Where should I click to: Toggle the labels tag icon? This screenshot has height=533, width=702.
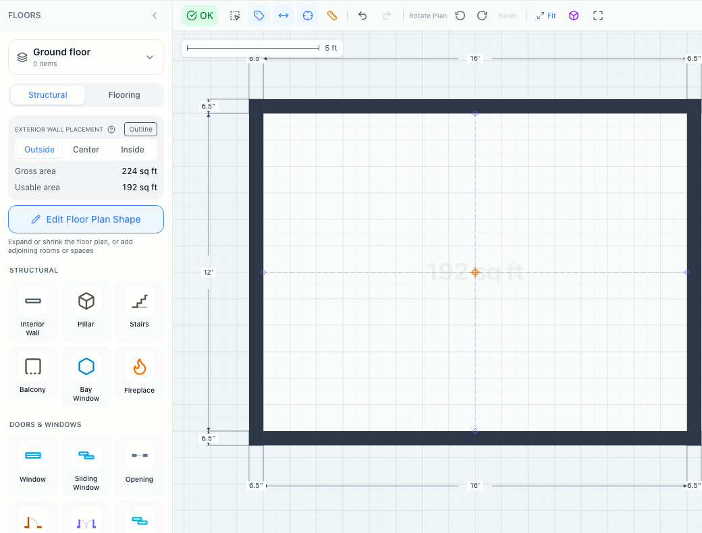pos(259,16)
